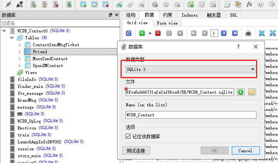The image size is (278, 163).
Task: Collapse the WCDB_Contact0 database node
Action: [x=4, y=31]
